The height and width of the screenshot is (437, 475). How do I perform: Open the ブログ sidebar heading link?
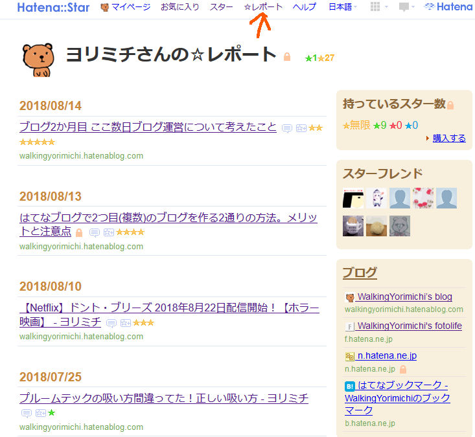pos(360,273)
